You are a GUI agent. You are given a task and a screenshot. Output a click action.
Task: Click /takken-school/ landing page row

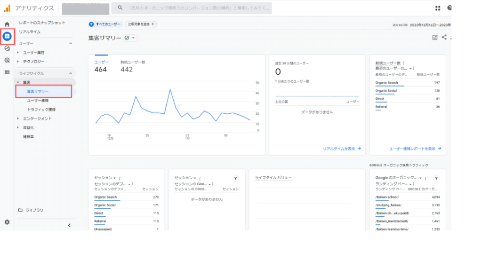(x=407, y=198)
